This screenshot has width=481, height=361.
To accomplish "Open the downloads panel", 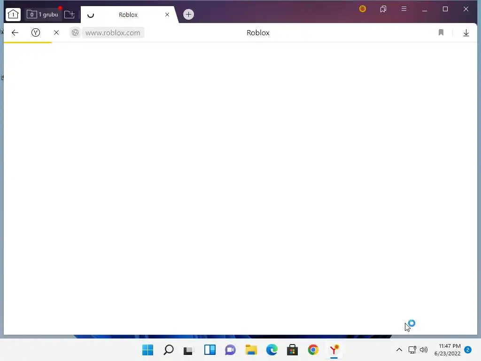I will click(466, 32).
